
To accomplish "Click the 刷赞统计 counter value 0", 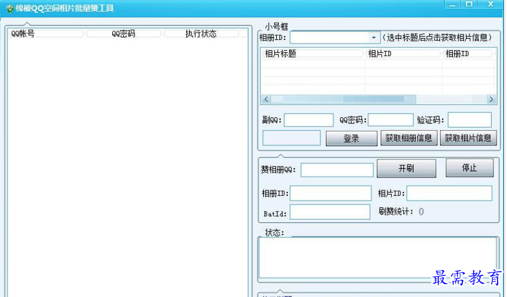I will point(421,212).
